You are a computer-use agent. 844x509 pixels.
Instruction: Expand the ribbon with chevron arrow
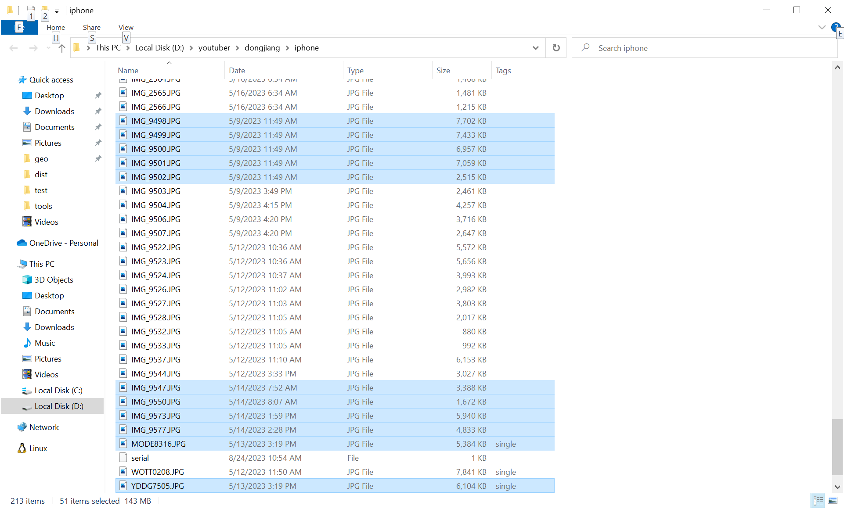tap(822, 27)
